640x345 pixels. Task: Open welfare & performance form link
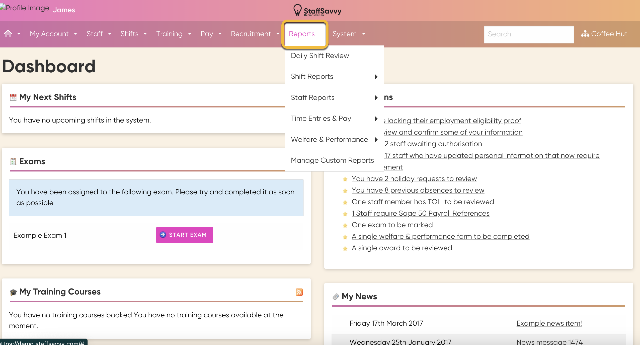[440, 237]
